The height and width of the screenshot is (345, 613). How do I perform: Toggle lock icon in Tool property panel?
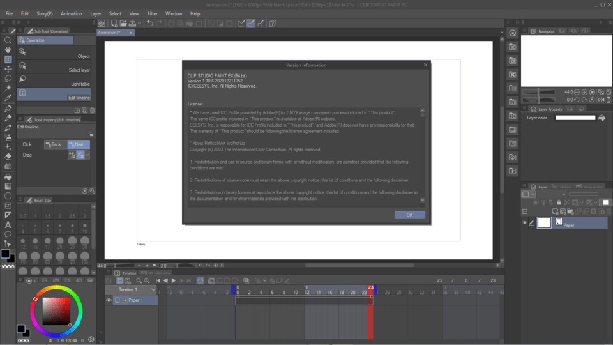pos(91,134)
